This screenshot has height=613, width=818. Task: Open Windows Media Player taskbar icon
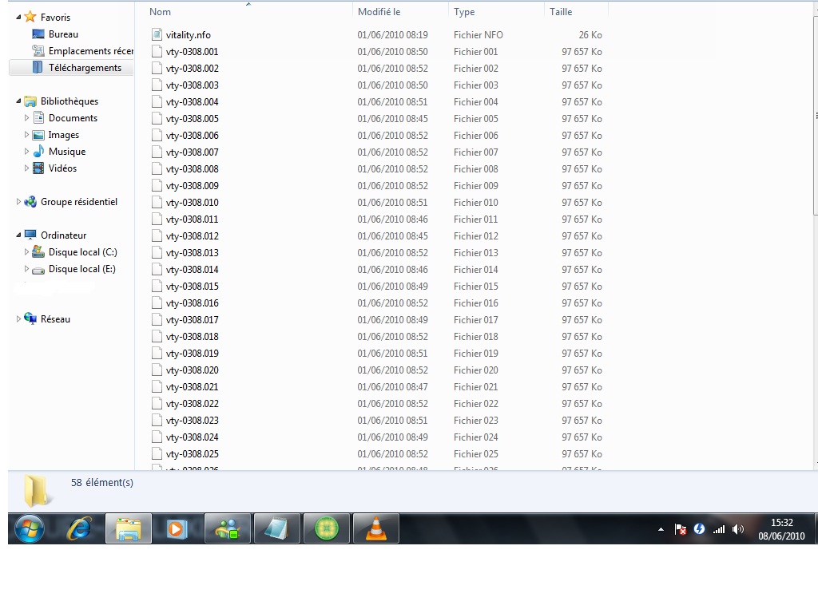(177, 528)
